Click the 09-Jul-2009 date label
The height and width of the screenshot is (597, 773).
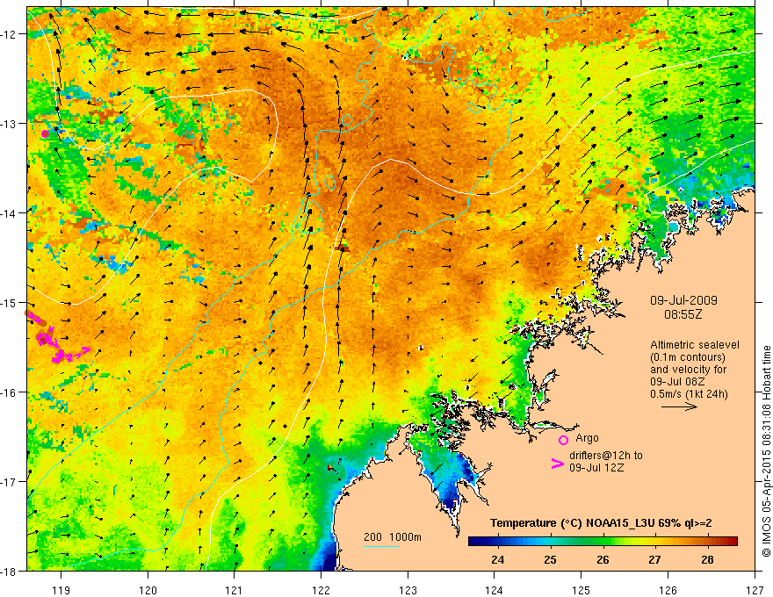(x=683, y=300)
